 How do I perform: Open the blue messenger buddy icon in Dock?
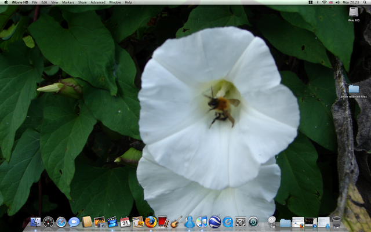[x=190, y=222]
